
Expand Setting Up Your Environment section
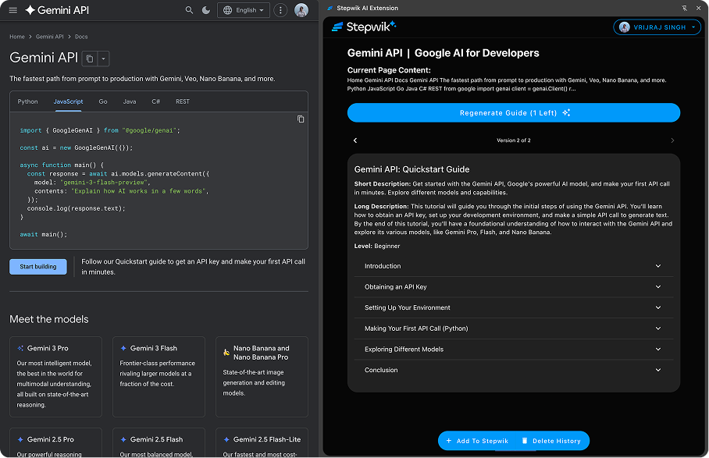pyautogui.click(x=514, y=307)
